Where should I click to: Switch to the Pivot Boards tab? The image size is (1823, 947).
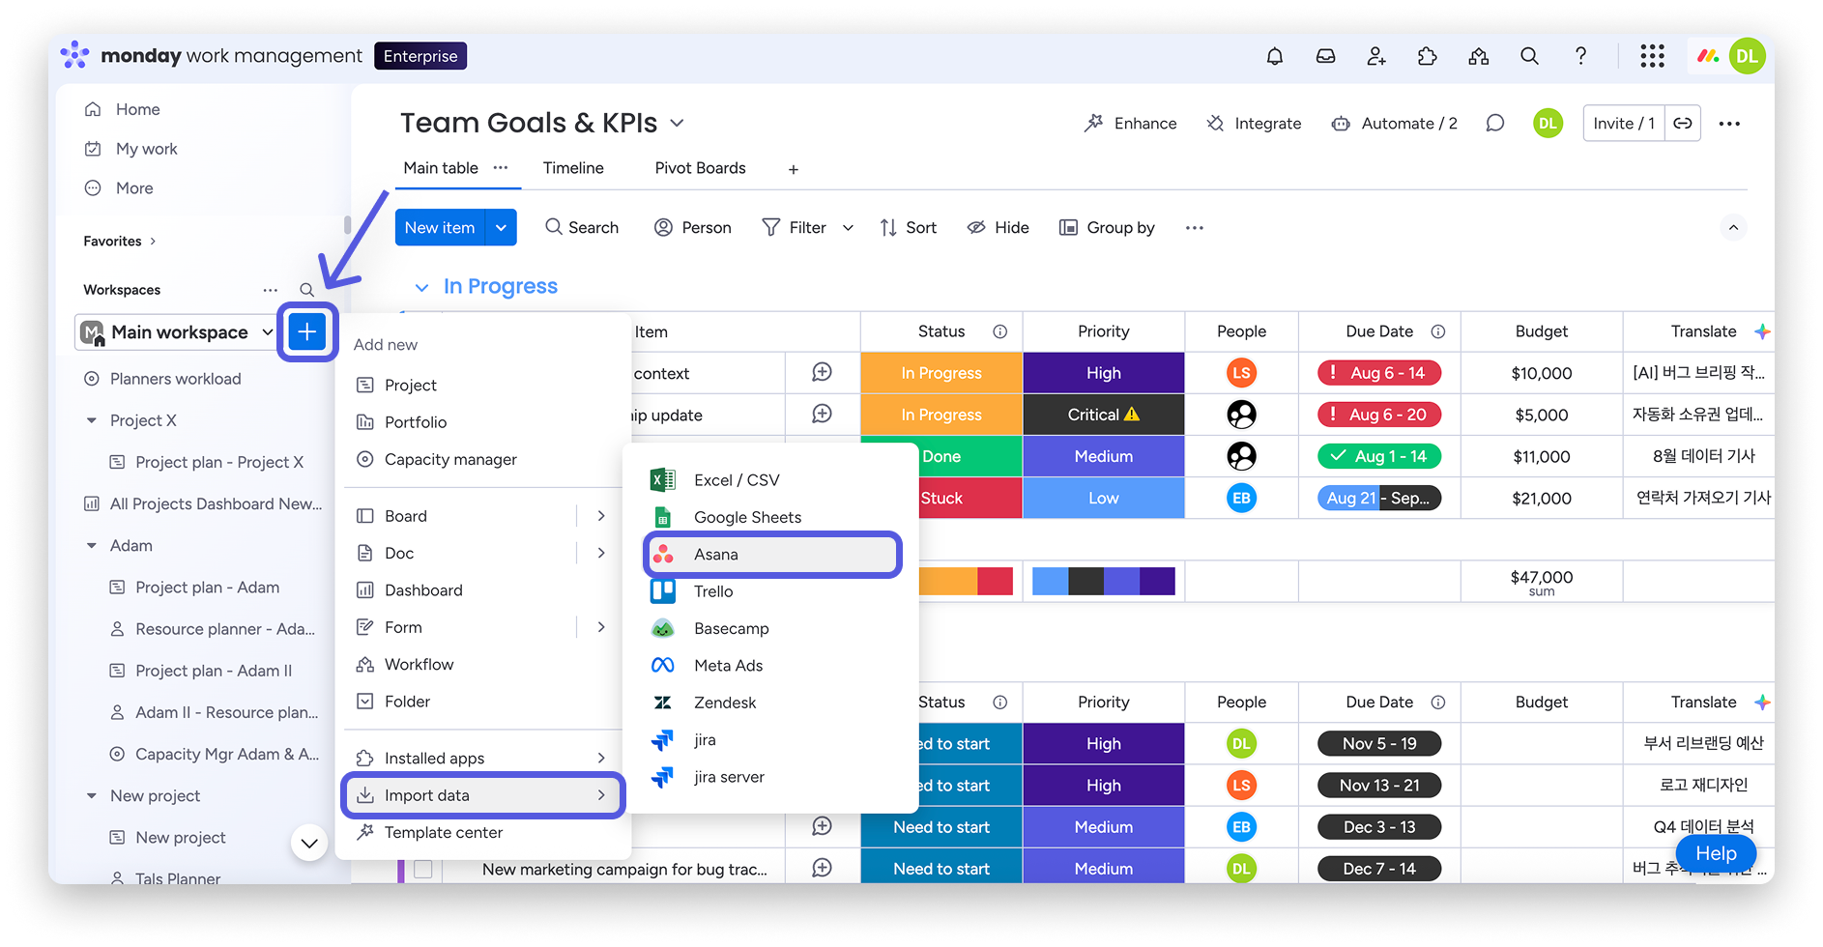point(701,168)
